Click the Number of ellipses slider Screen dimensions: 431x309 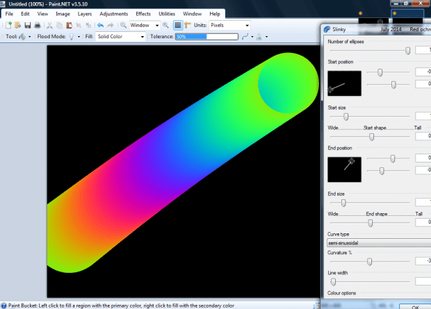point(368,50)
